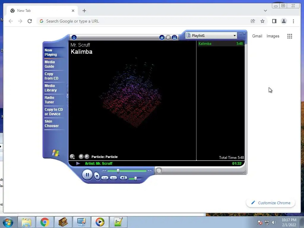
Task: Open Gmail link
Action: [x=257, y=36]
